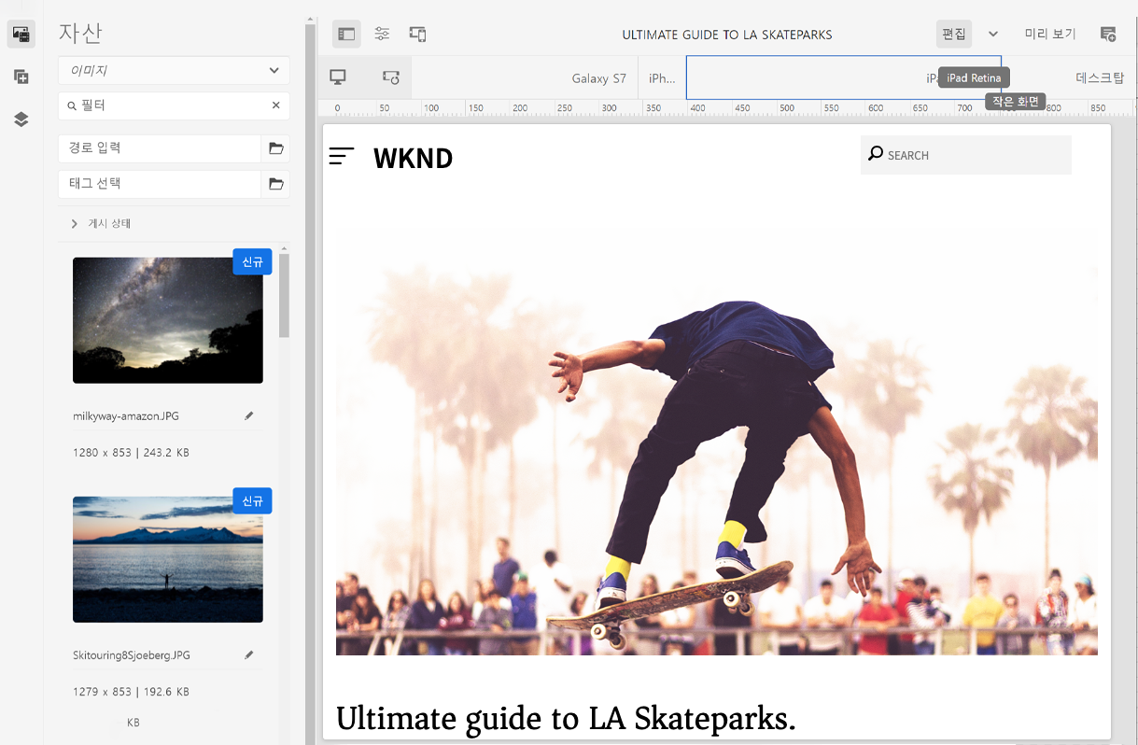Viewport: 1138px width, 745px height.
Task: Select Galaxy S7 breakpoint
Action: tap(598, 78)
